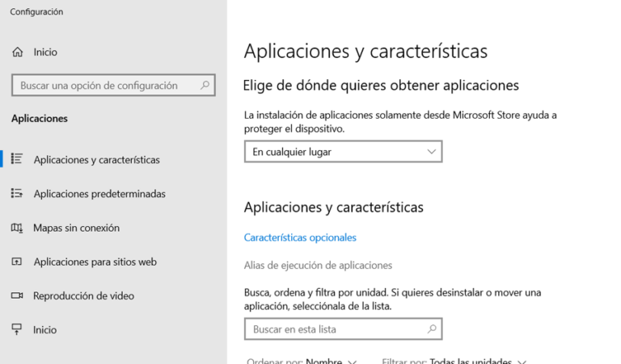Select 'Aplicaciones predeterminadas' in the sidebar

[99, 194]
